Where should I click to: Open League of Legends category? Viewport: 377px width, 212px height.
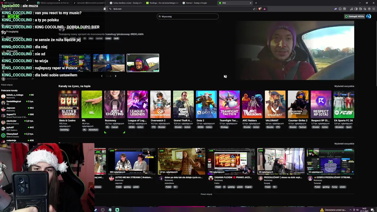[138, 104]
